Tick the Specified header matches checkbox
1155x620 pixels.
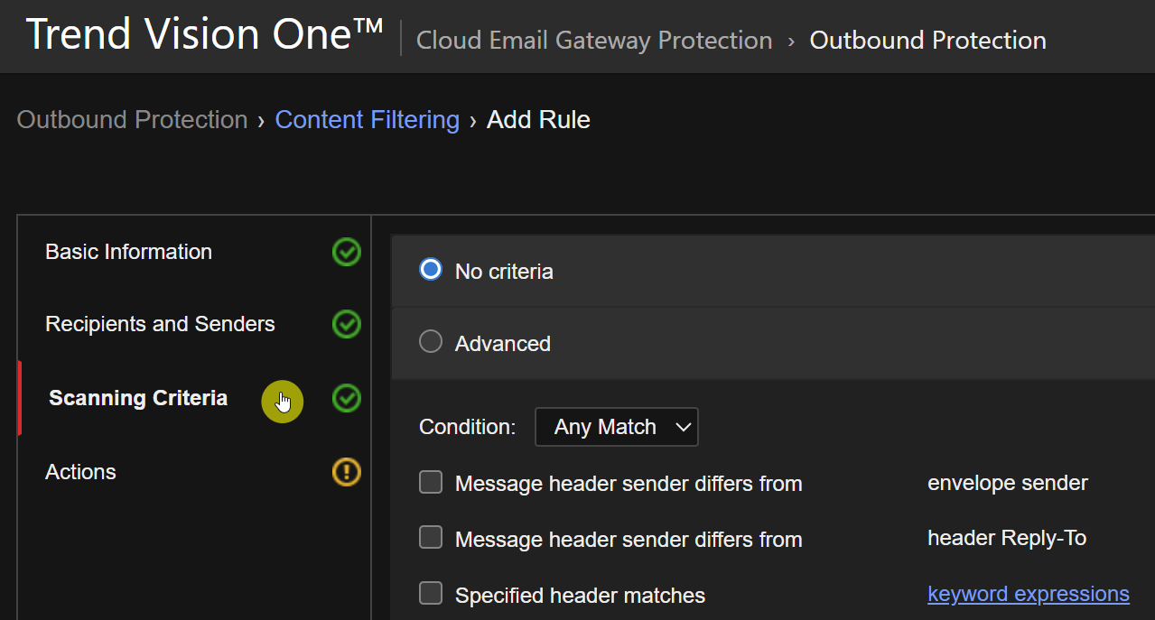pos(431,594)
